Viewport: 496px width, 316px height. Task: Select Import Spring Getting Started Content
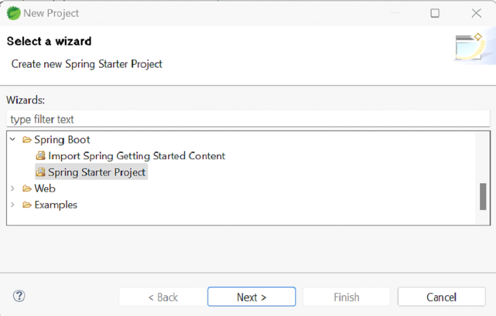(x=136, y=156)
